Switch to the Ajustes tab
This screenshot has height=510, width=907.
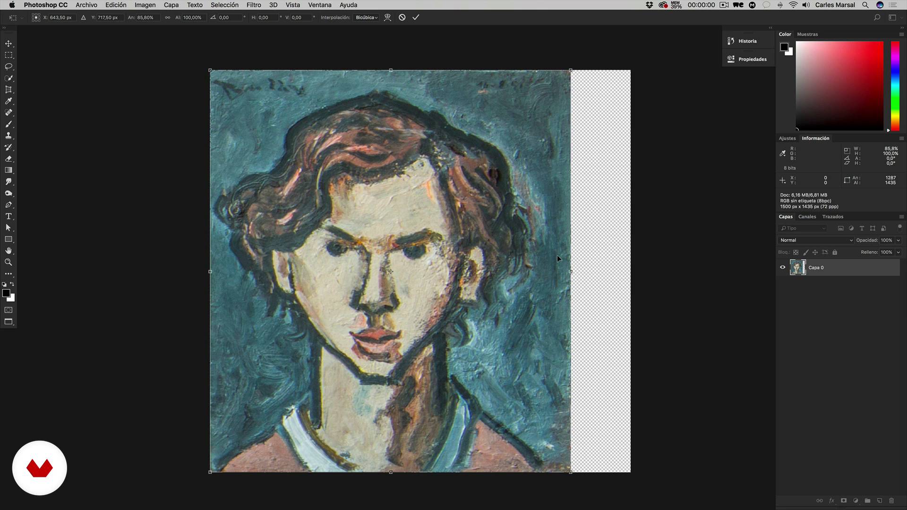click(787, 138)
